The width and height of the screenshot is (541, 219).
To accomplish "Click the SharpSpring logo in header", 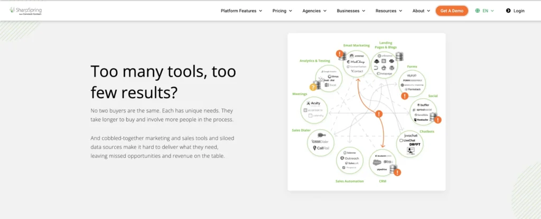I will 26,11.
